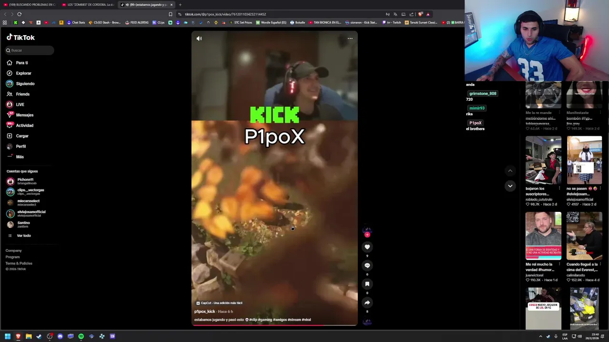
Task: Open 'bajaron los suscriptores' video thumbnail
Action: [543, 160]
